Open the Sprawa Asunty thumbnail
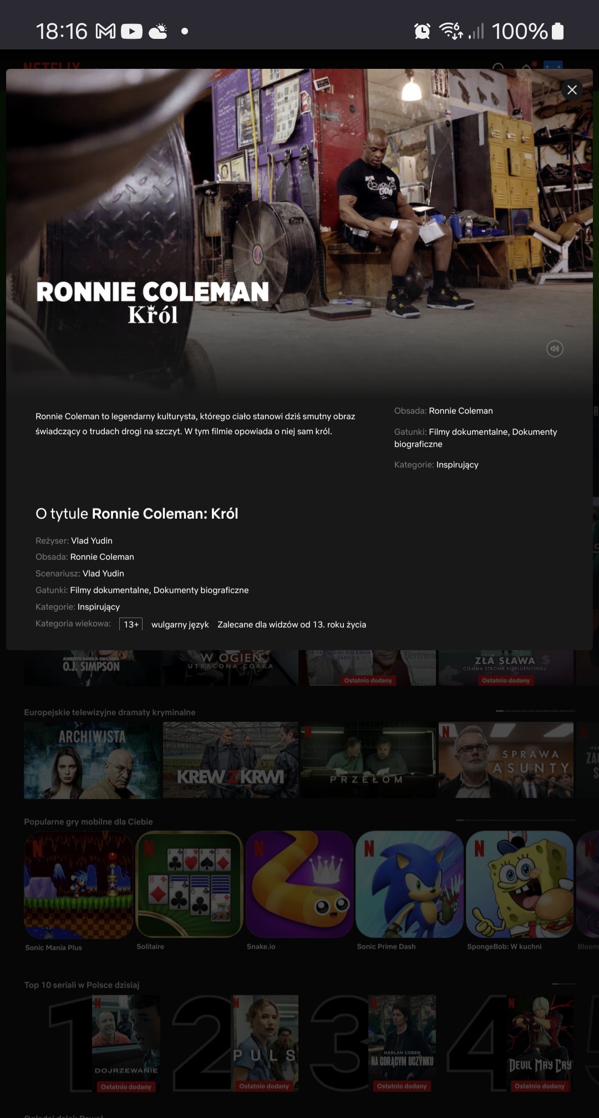This screenshot has width=599, height=1118. [506, 760]
